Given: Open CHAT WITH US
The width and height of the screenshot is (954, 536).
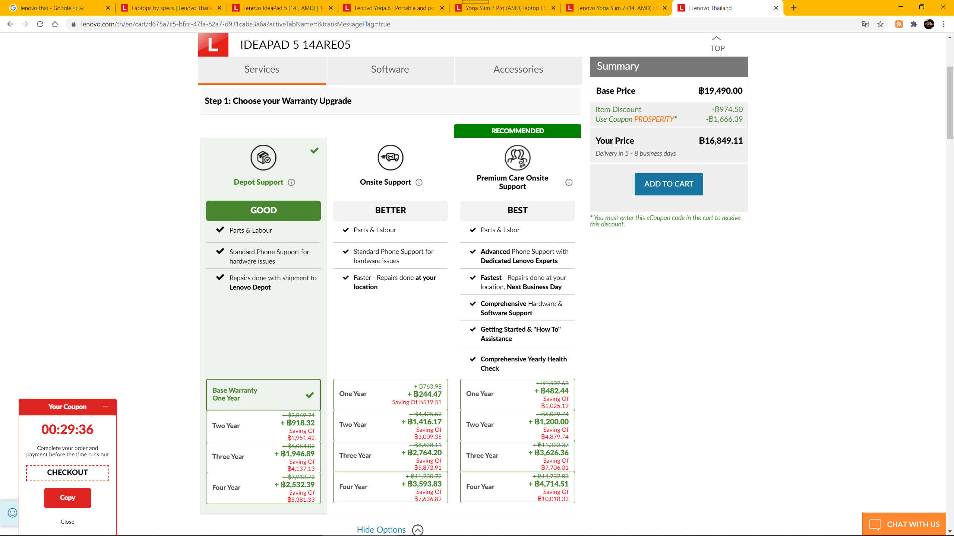Looking at the screenshot, I should [904, 524].
